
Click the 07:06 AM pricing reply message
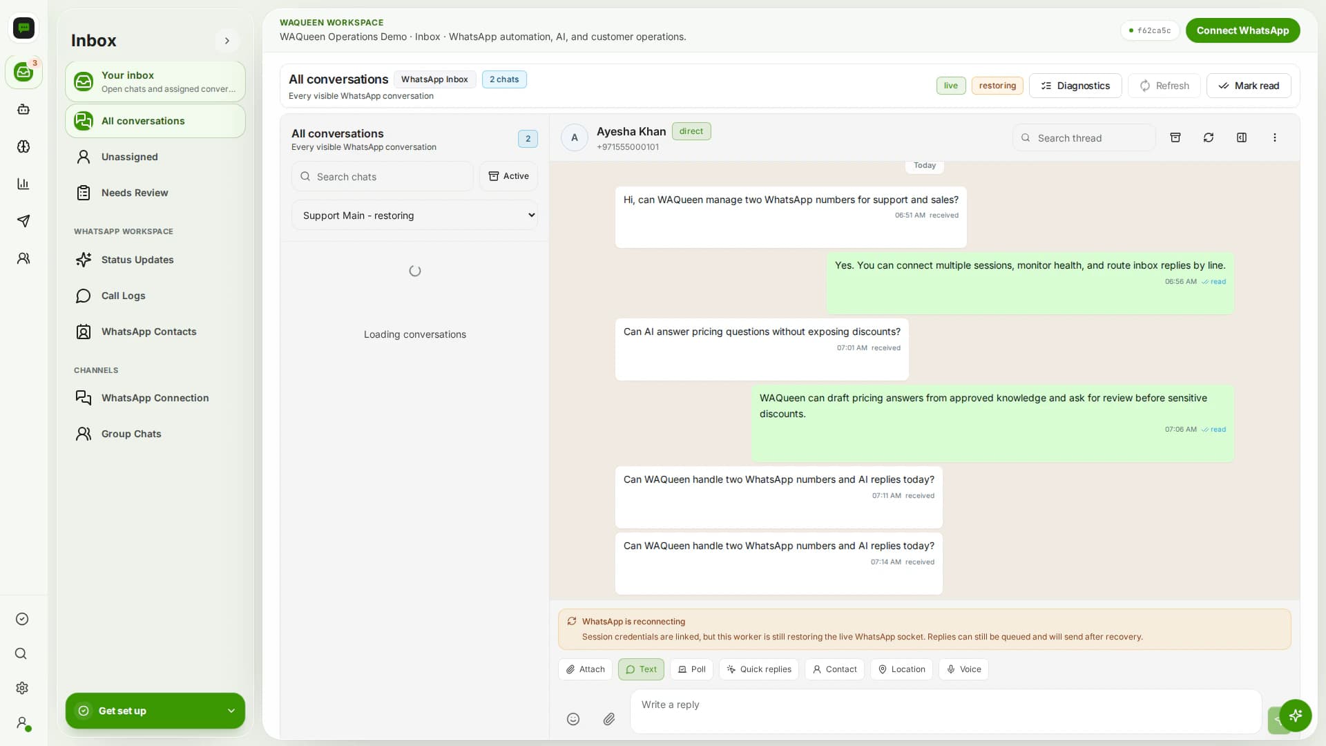[992, 423]
